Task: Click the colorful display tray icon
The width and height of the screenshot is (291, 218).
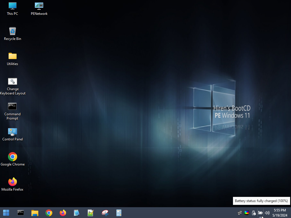Action: point(247,213)
